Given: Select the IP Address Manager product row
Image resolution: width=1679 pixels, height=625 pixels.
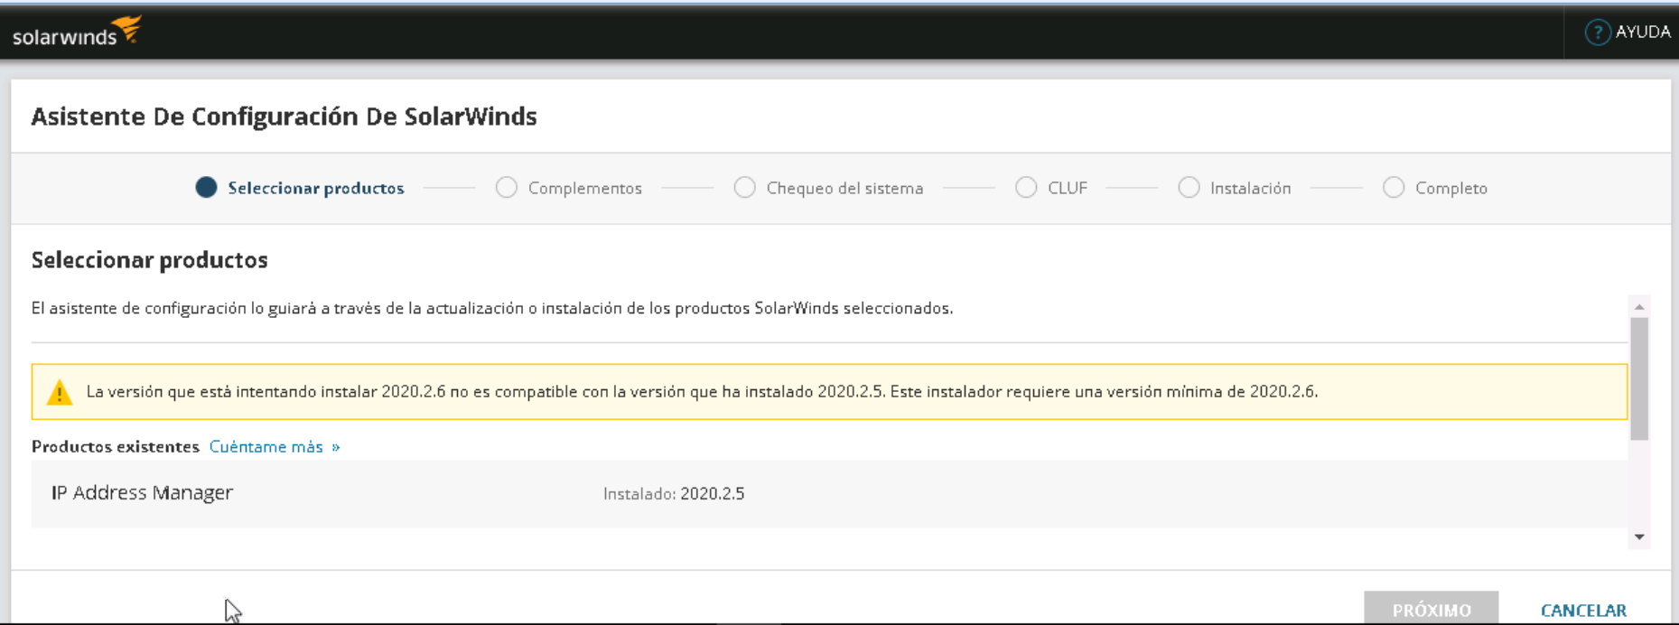Looking at the screenshot, I should coord(829,493).
